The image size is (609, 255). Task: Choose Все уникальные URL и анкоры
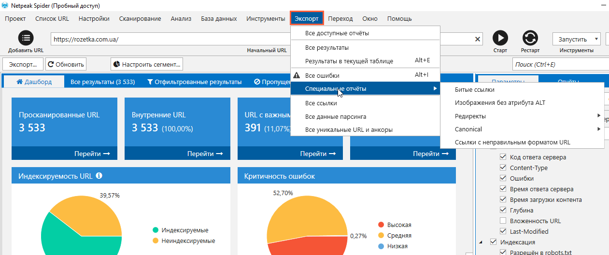pyautogui.click(x=365, y=129)
